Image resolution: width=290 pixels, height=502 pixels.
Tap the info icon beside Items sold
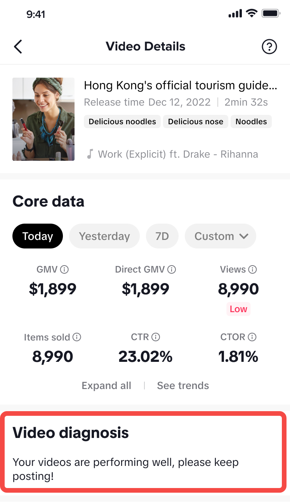77,337
